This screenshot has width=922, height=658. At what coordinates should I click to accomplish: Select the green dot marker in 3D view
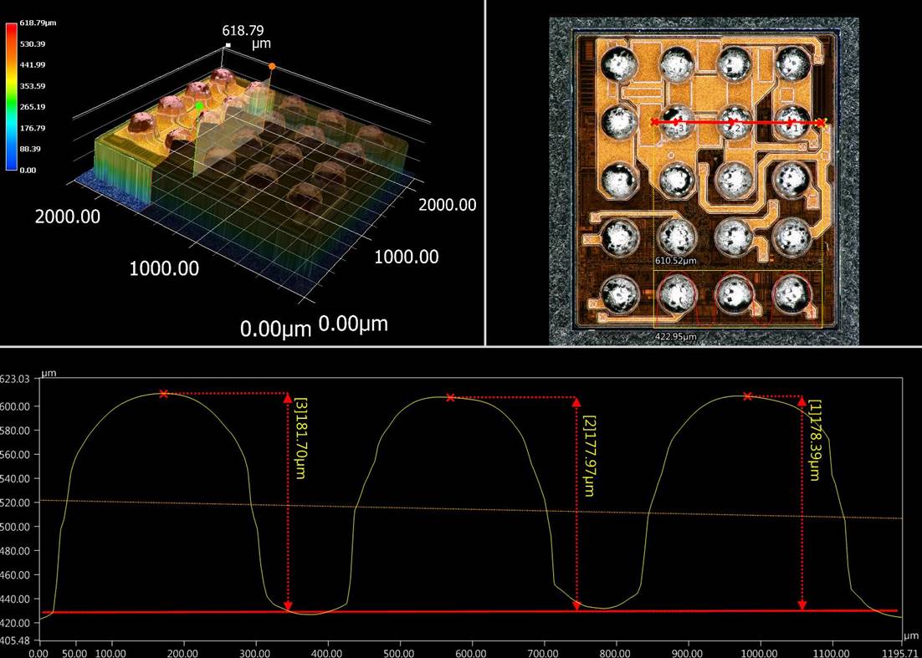(199, 106)
